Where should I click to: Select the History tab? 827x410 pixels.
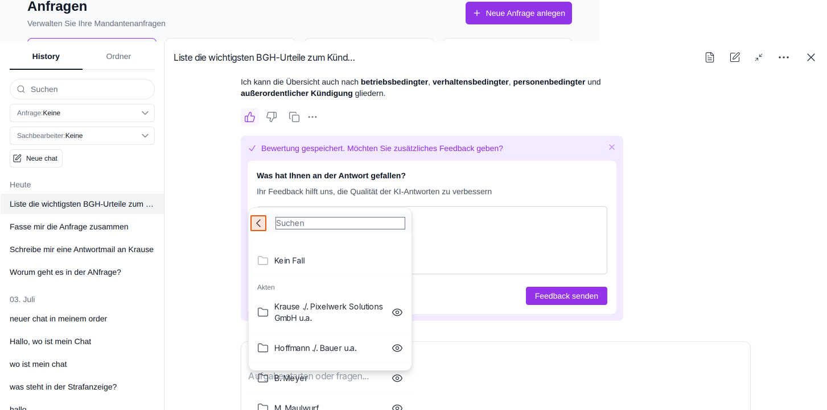point(46,56)
